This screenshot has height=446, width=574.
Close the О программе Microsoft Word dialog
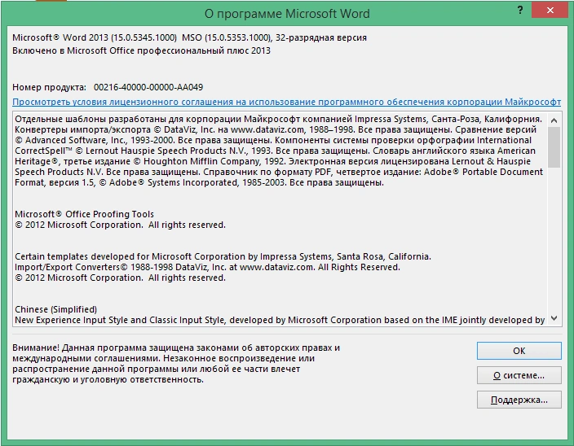coord(550,11)
